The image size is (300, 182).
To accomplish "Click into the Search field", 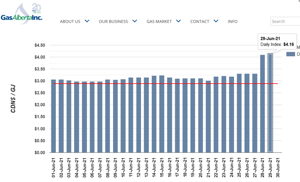I will [285, 22].
